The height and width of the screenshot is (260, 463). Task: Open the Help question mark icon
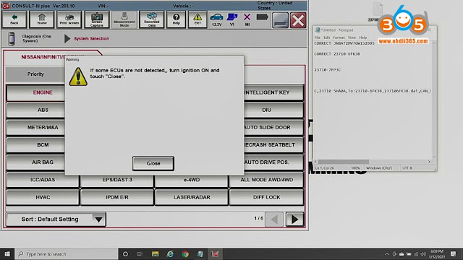point(176,19)
